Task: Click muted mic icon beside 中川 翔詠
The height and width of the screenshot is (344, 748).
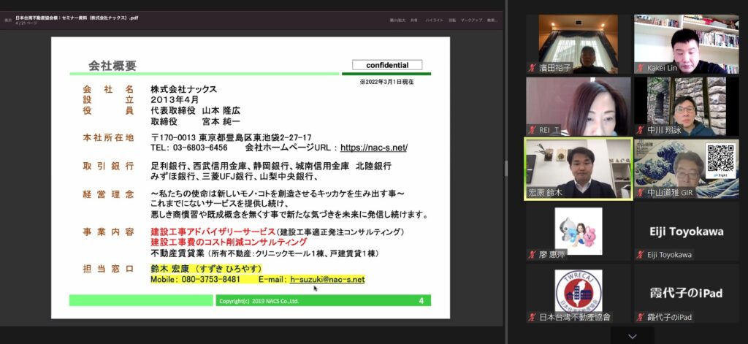Action: pos(641,130)
